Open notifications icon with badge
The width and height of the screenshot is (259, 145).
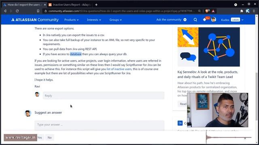pyautogui.click(x=205, y=20)
